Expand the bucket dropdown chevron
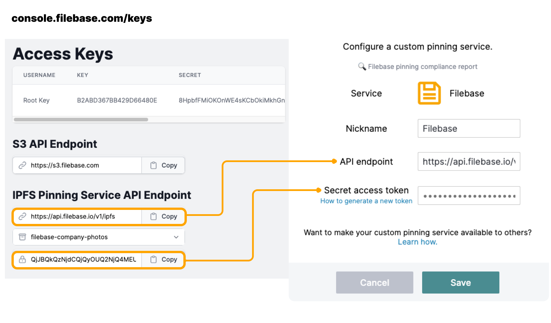This screenshot has width=551, height=323. [176, 237]
